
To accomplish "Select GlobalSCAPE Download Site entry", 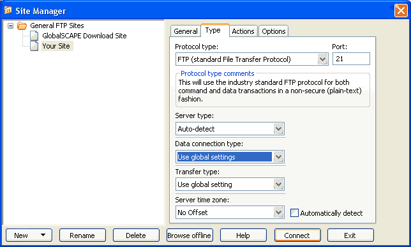I will pyautogui.click(x=84, y=36).
